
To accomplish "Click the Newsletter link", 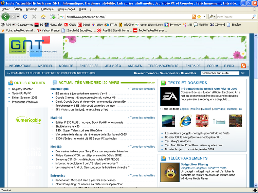I will click(188, 73).
